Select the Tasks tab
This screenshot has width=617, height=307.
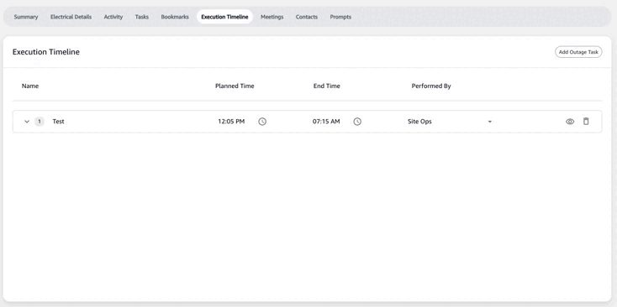[x=142, y=17]
